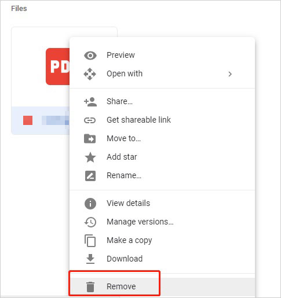Select Manage versions... option
The height and width of the screenshot is (298, 281).
[162, 222]
